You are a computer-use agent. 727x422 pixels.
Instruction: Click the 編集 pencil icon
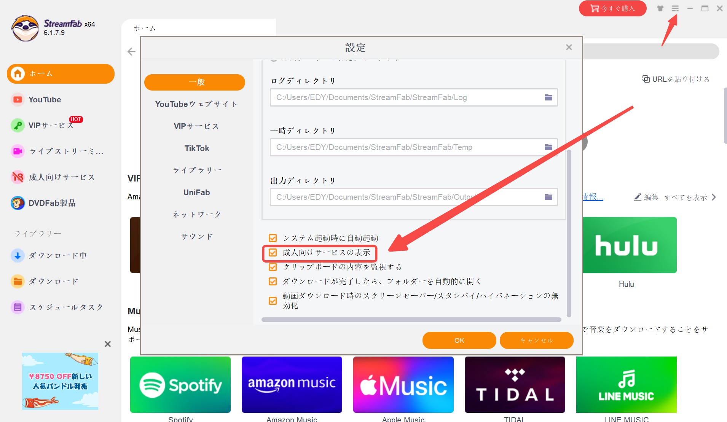638,197
